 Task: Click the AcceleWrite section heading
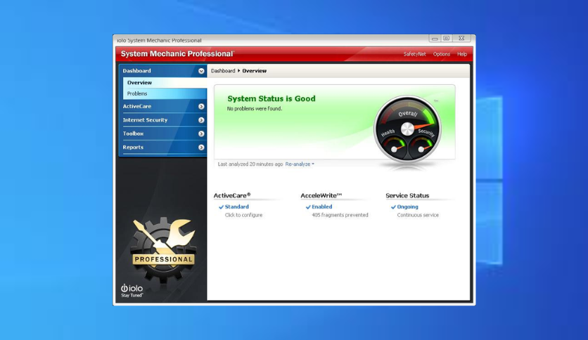(x=321, y=195)
